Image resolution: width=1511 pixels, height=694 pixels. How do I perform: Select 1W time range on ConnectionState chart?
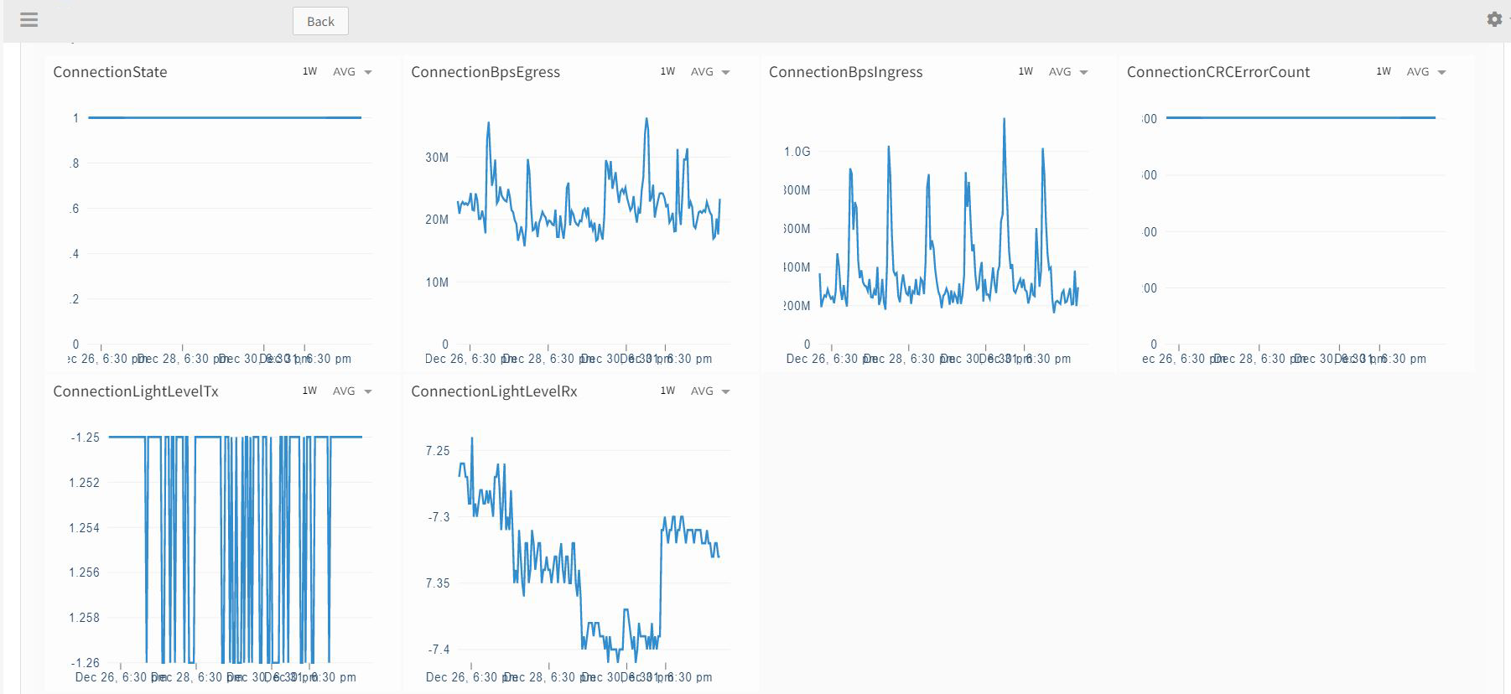(309, 72)
